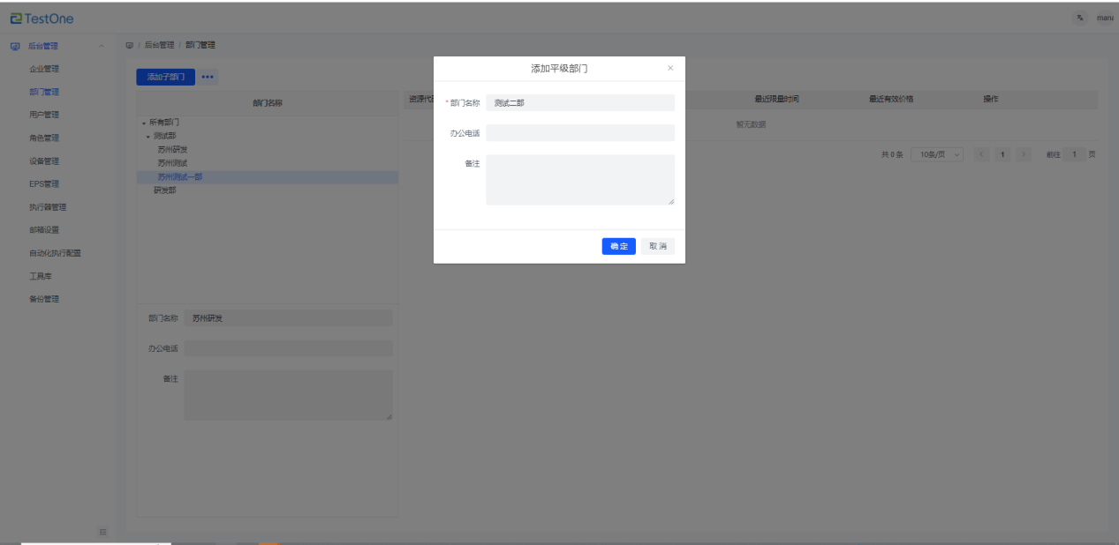Click the 添加平级部门 dialog title
1119x545 pixels.
click(x=559, y=68)
